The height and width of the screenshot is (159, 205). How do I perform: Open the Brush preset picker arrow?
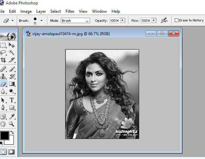tap(41, 20)
